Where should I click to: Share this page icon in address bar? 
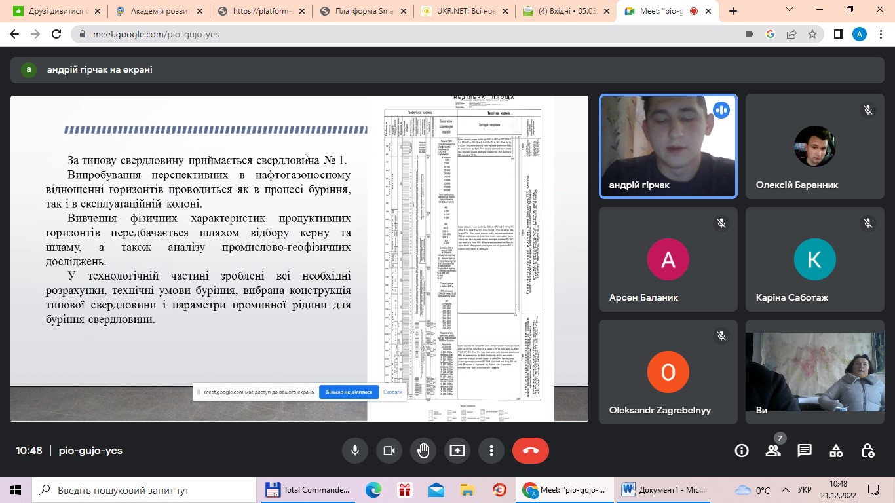click(x=791, y=34)
